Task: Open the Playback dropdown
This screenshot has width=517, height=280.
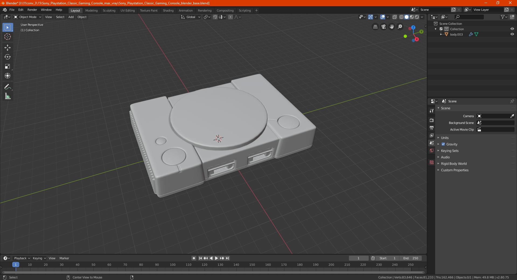Action: coord(22,258)
